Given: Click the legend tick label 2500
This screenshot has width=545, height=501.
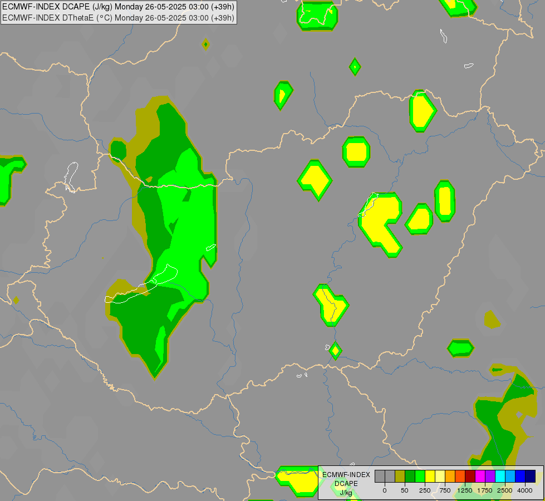Looking at the screenshot, I should coord(505,490).
